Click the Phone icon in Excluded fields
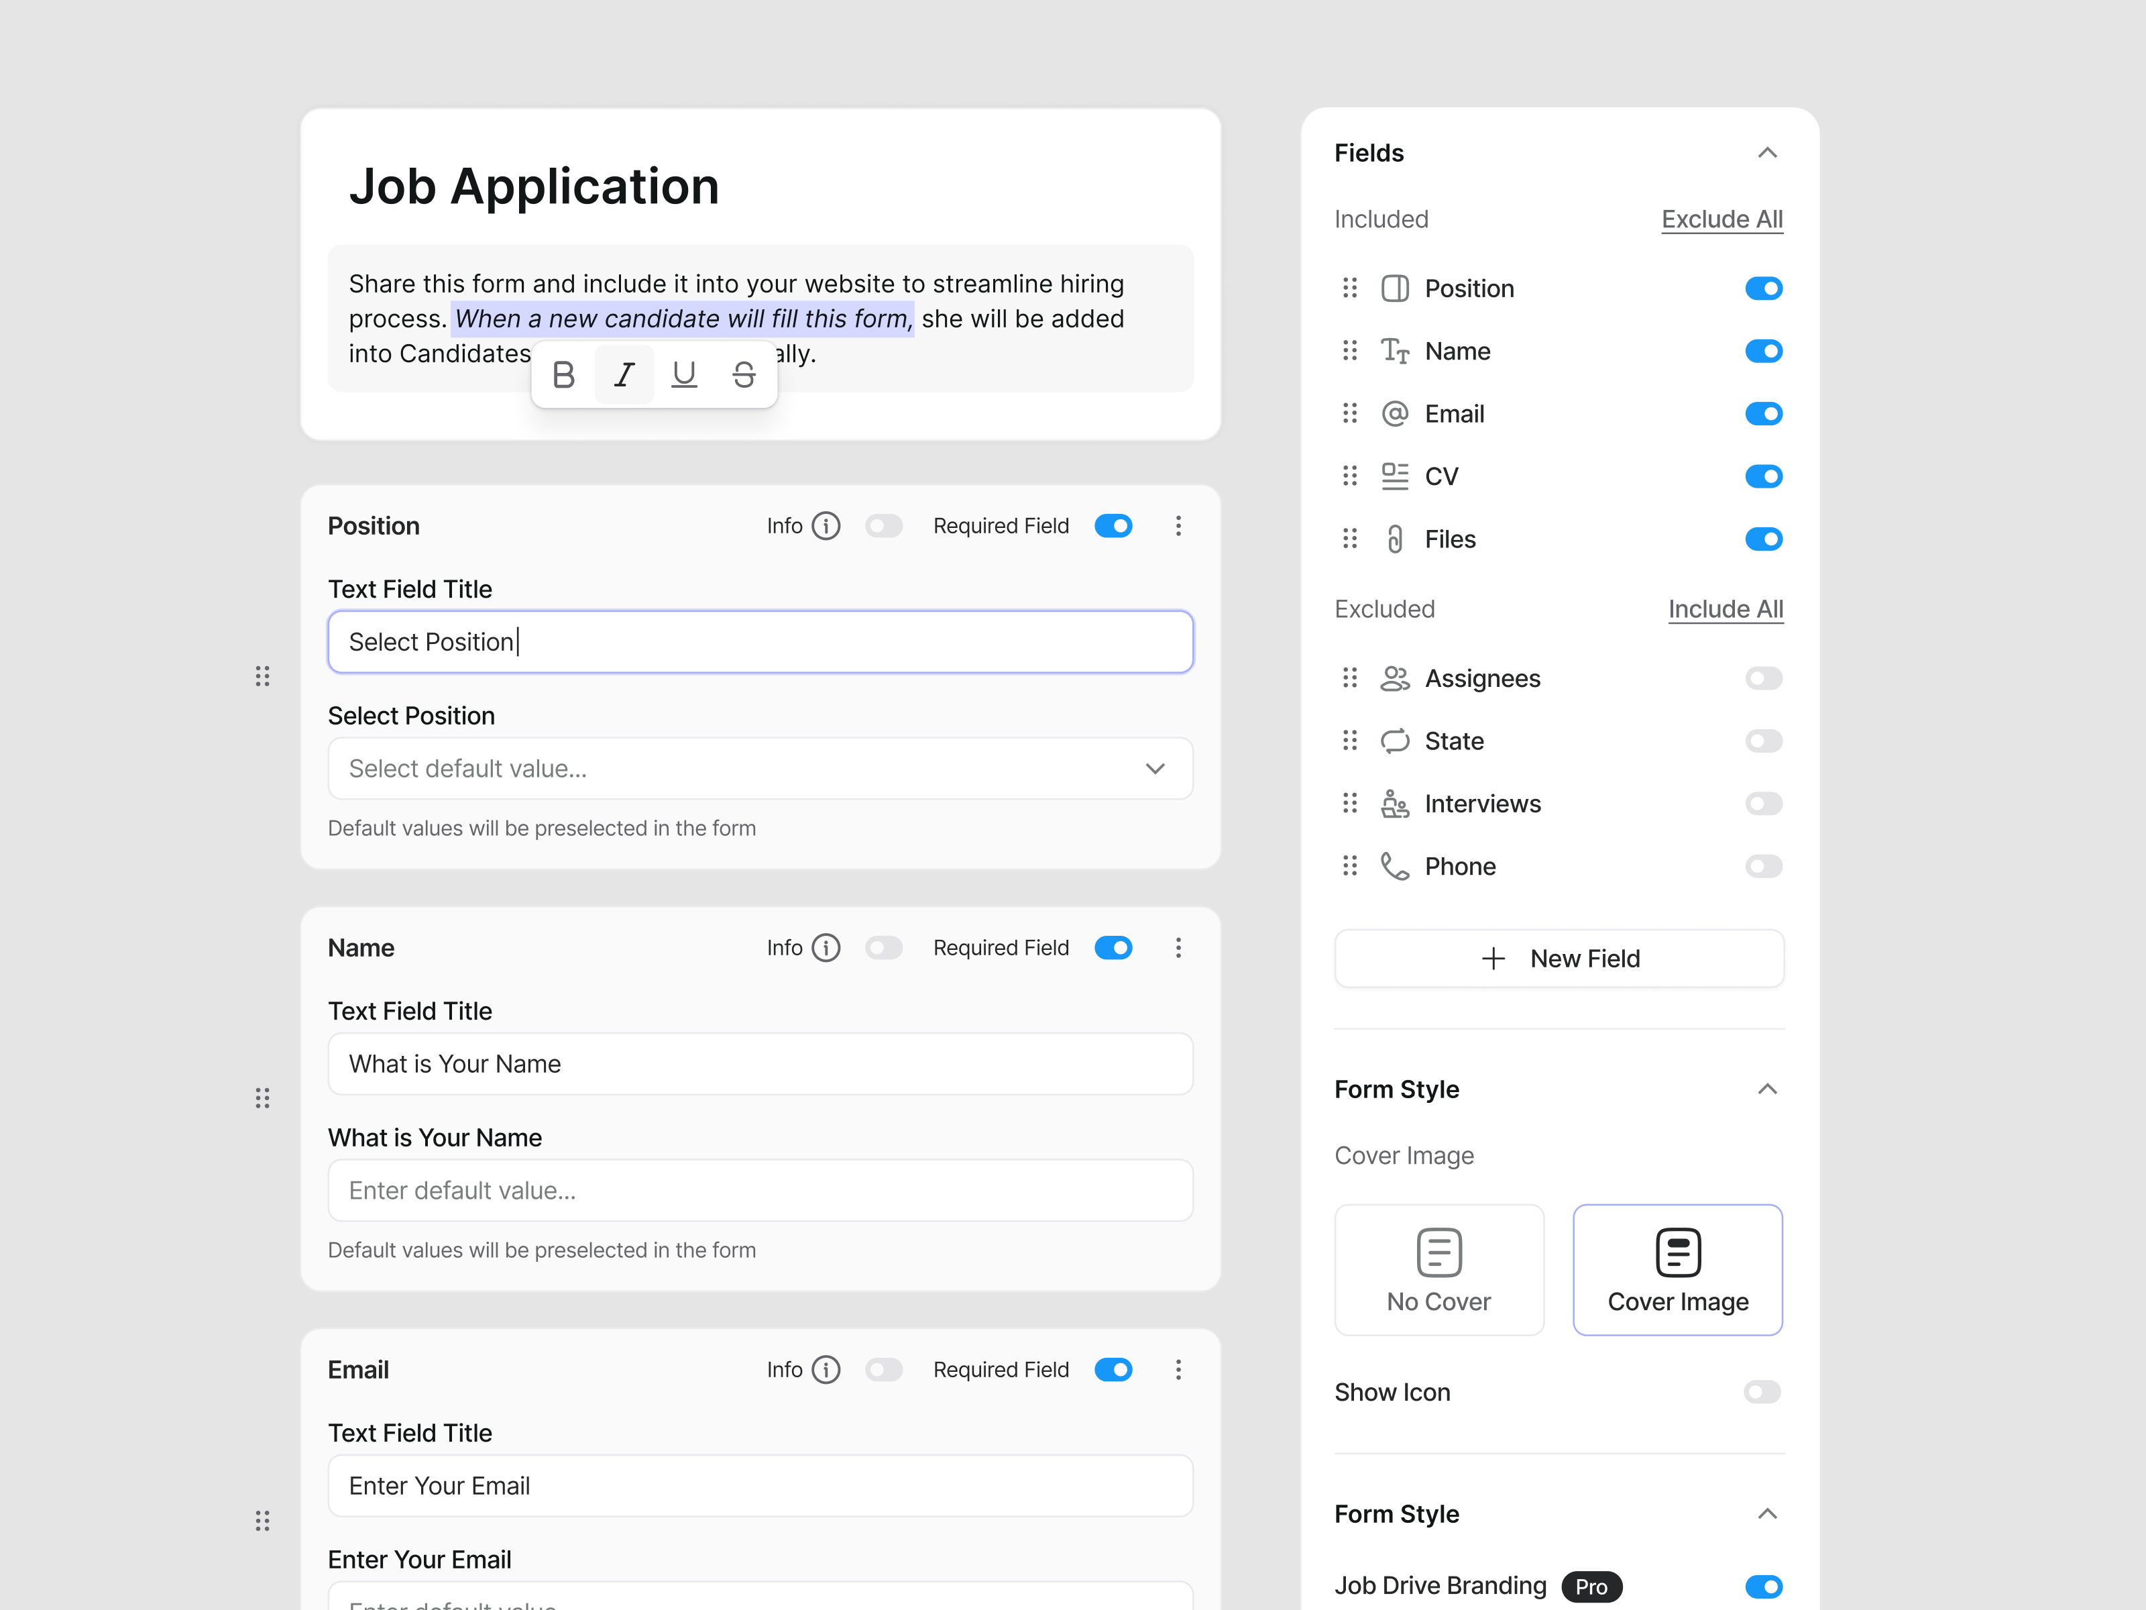The width and height of the screenshot is (2146, 1610). [x=1394, y=865]
